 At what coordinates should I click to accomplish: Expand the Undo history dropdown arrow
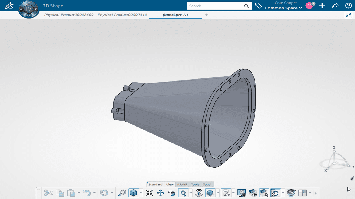click(x=95, y=193)
